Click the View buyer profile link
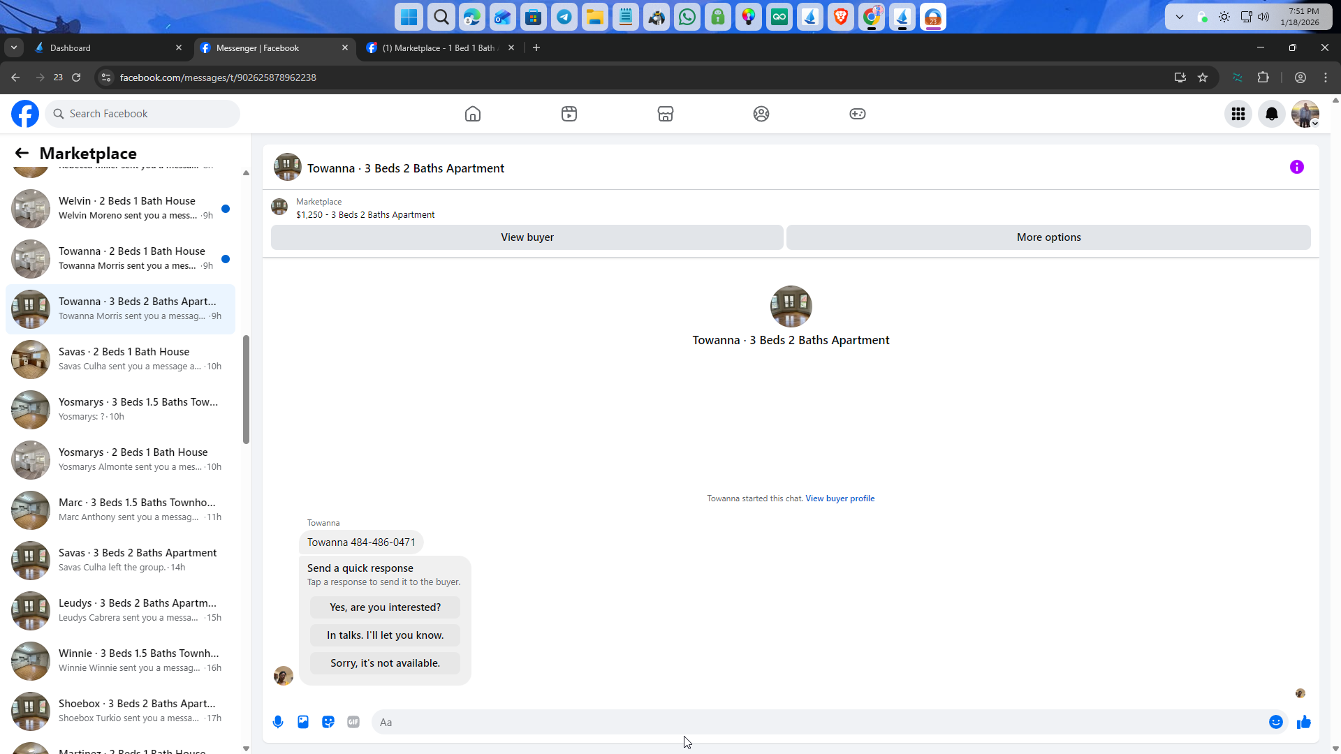The width and height of the screenshot is (1341, 754). coord(840,498)
